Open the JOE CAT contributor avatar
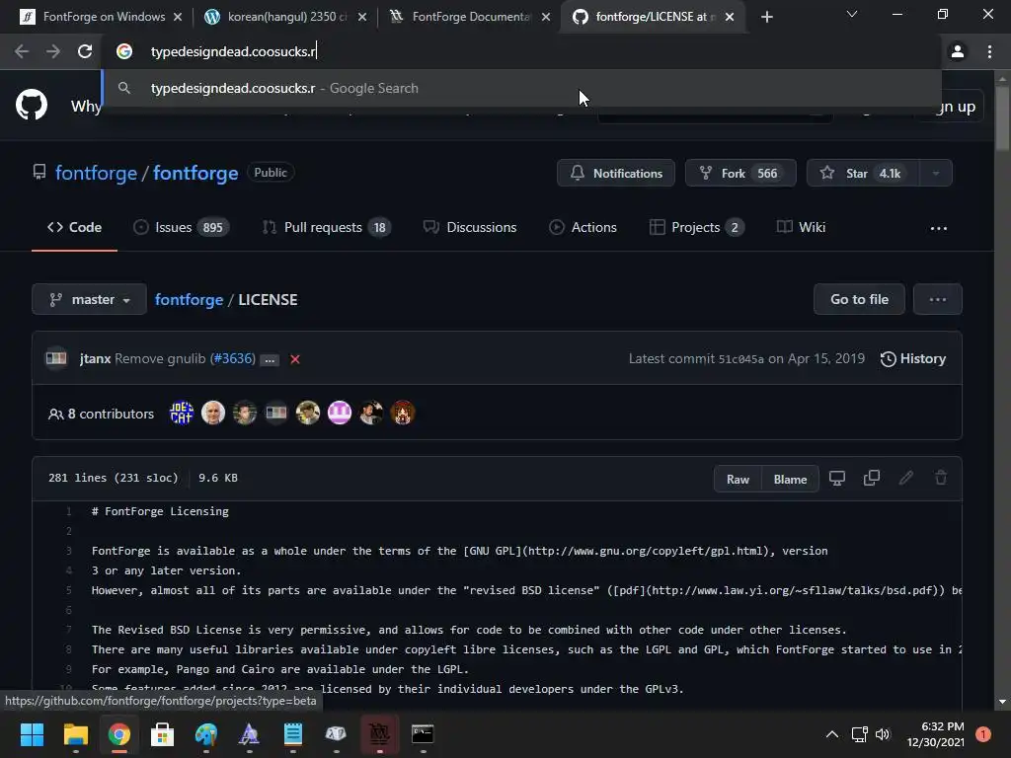This screenshot has width=1011, height=758. coord(182,413)
